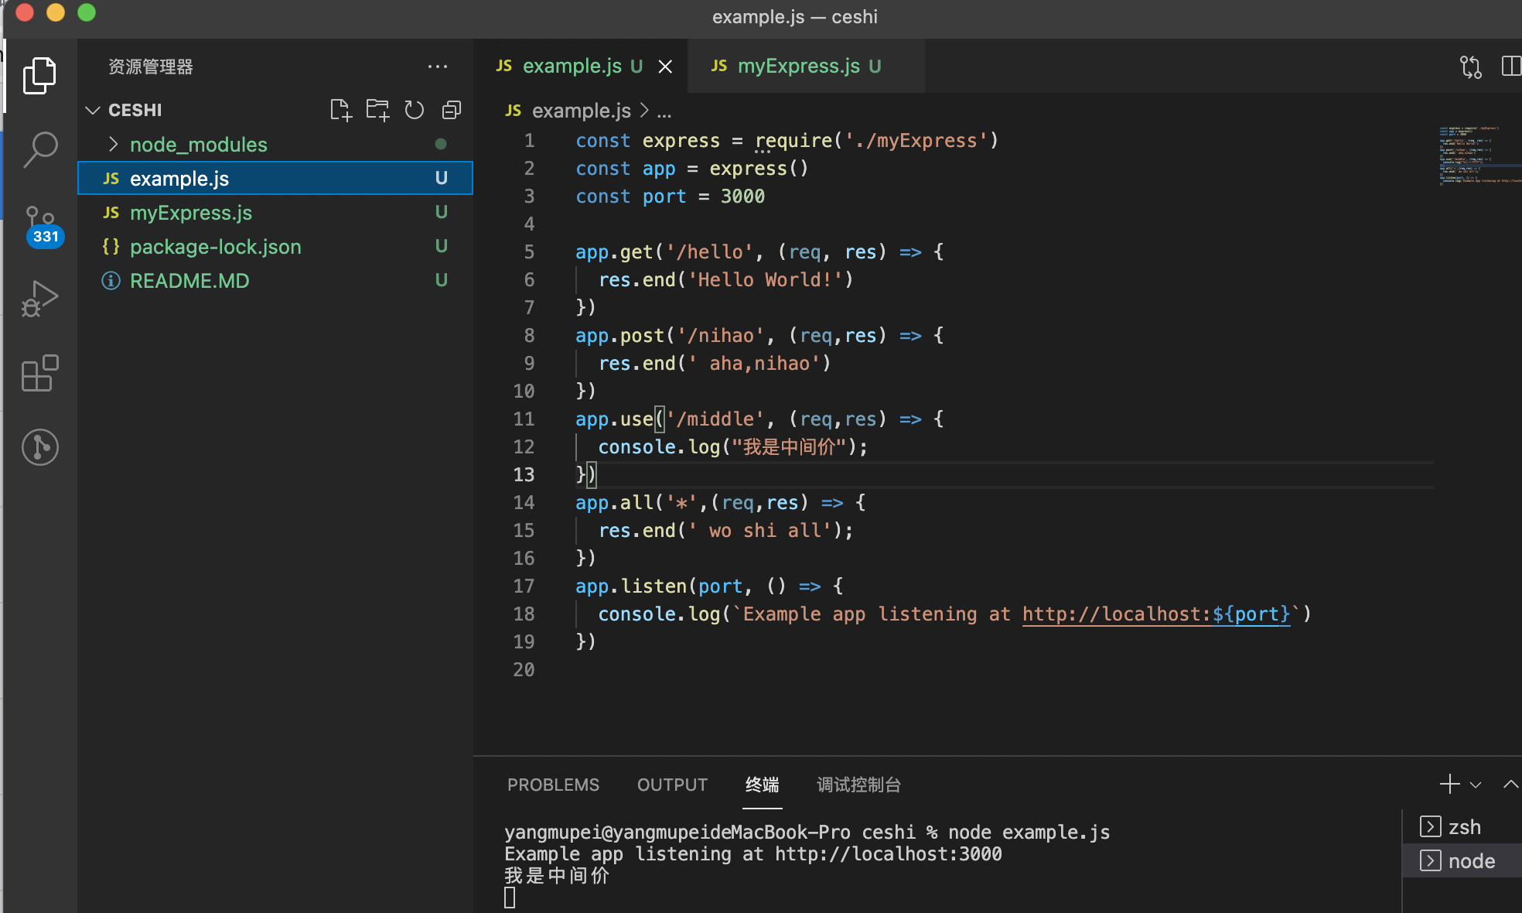Viewport: 1522px width, 913px height.
Task: Collapse all folders in explorer
Action: [452, 110]
